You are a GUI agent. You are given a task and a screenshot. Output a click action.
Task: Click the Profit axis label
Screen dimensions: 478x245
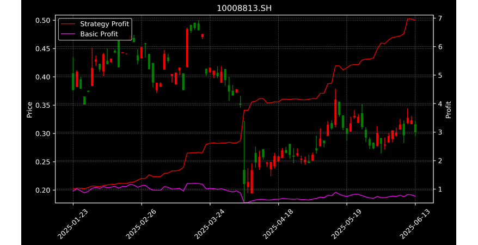448,109
